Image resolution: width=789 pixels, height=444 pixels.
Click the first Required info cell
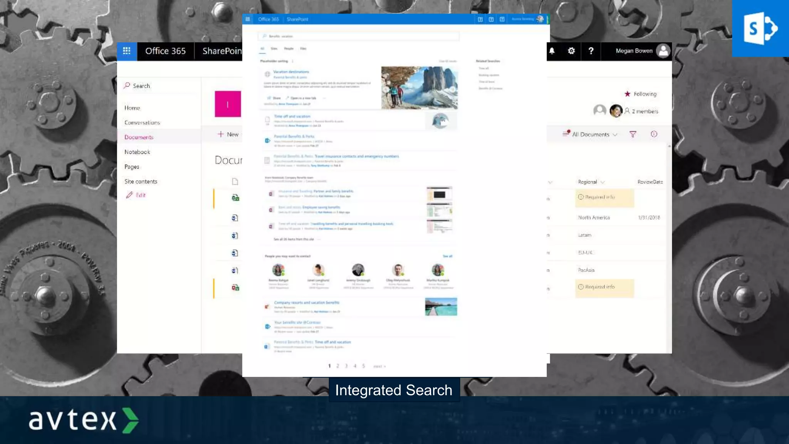click(604, 198)
